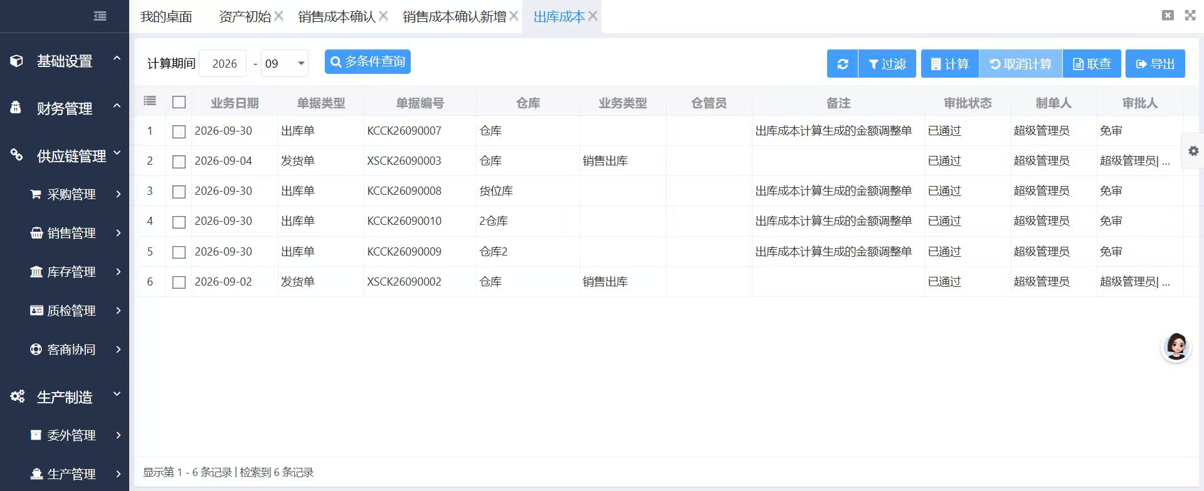Image resolution: width=1204 pixels, height=491 pixels.
Task: Check the row for KCCK26090009
Action: (x=179, y=252)
